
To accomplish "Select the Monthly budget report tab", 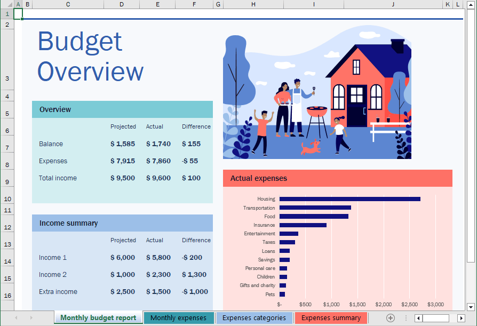I will 98,318.
